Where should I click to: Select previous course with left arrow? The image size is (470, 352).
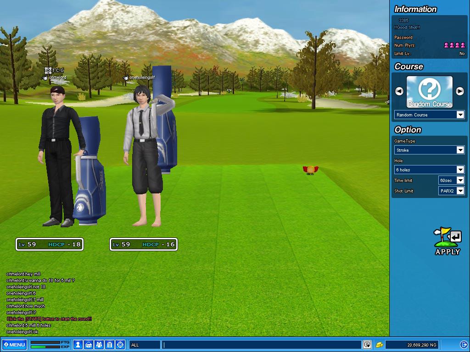click(x=399, y=91)
